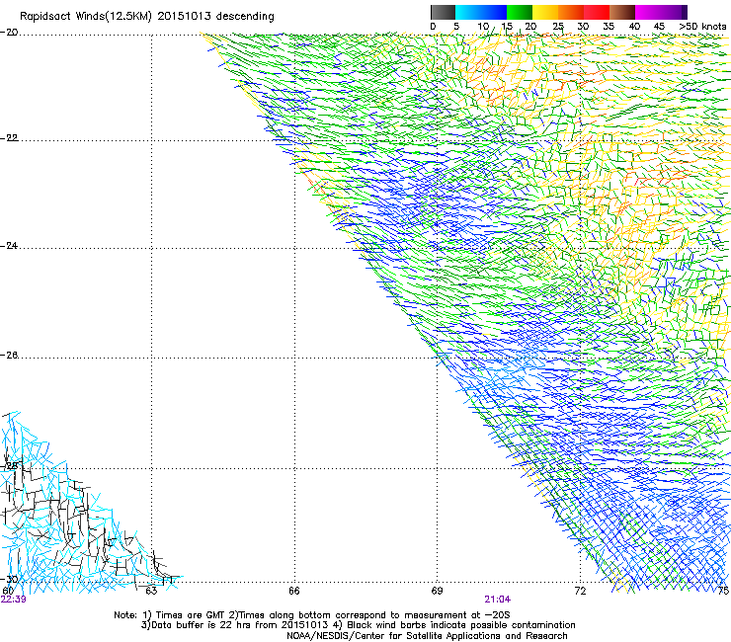Click the orange 25-30 knots legend segment
The image size is (731, 642).
(x=571, y=12)
